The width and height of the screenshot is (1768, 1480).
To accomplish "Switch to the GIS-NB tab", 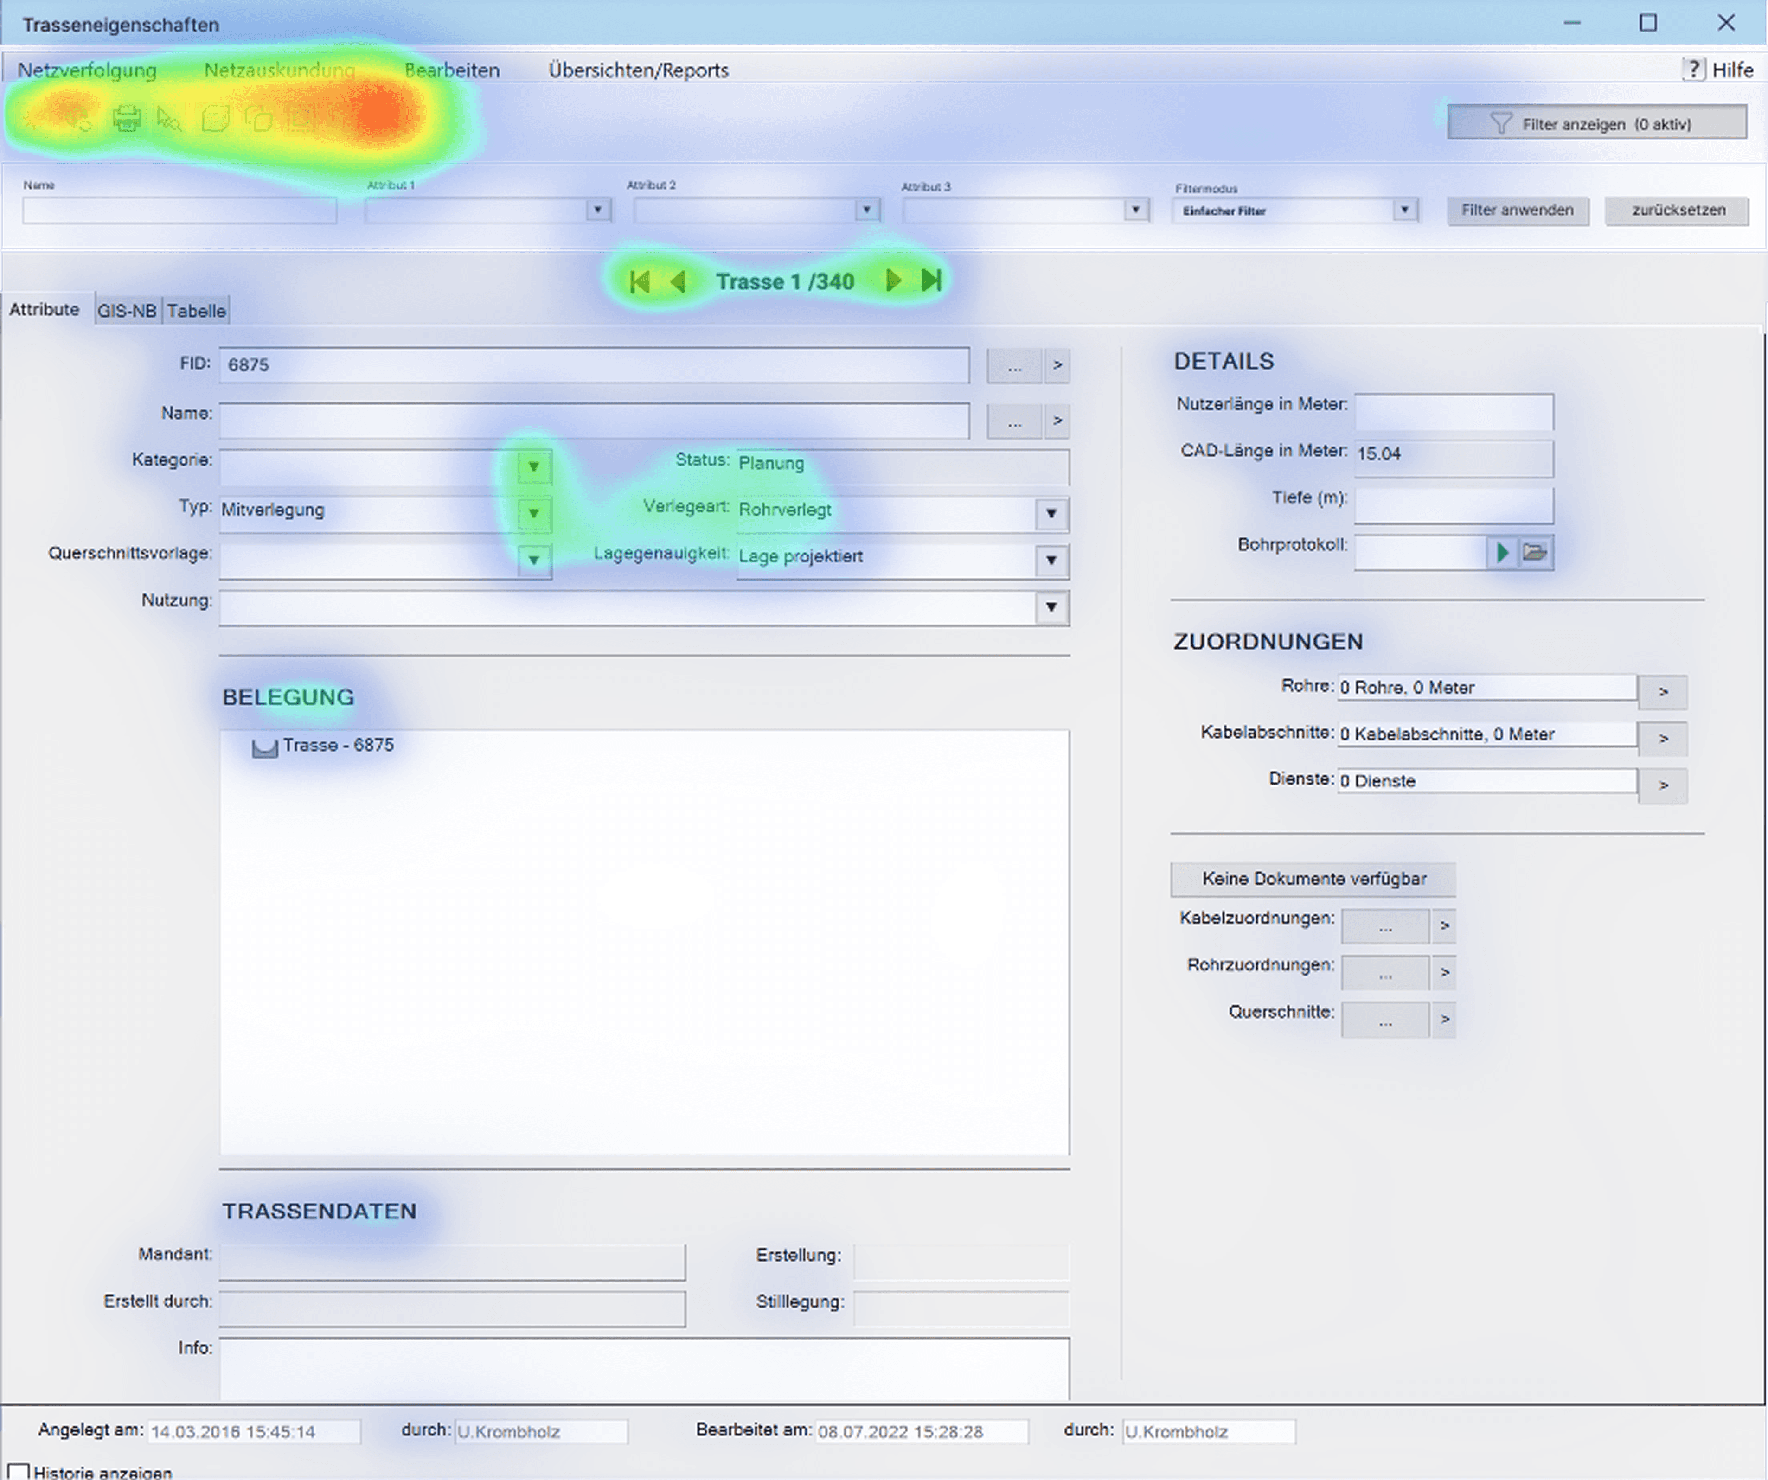I will click(x=127, y=310).
